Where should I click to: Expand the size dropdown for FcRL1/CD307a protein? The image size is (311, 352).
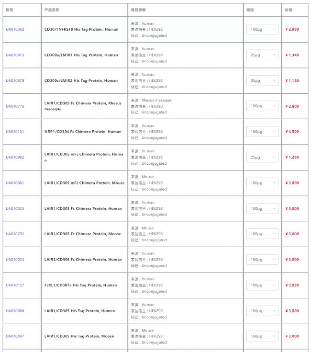pos(262,285)
